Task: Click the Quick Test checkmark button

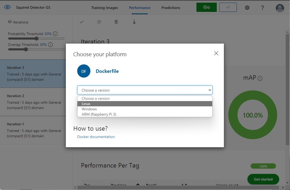Action: click(228, 7)
